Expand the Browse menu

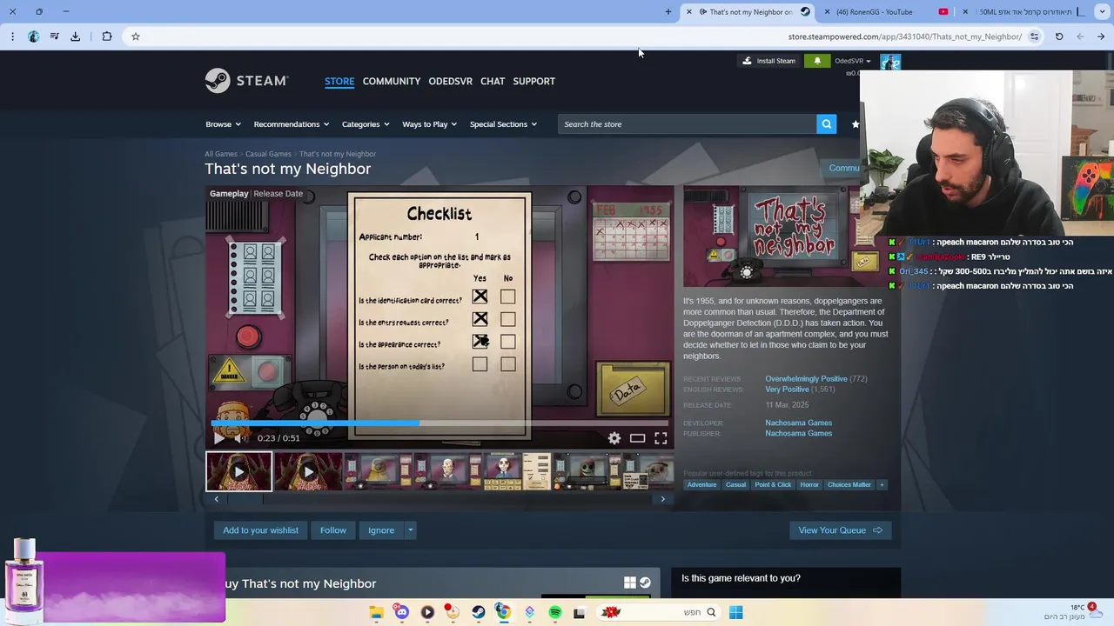(223, 124)
